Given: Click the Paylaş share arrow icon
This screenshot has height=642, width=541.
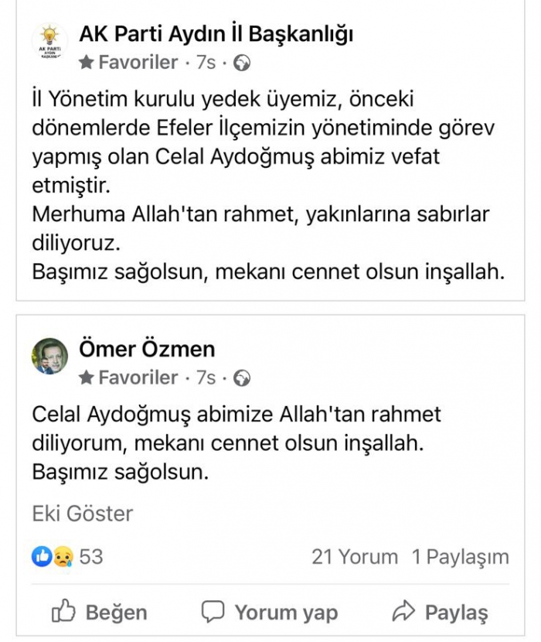Looking at the screenshot, I should point(403,612).
